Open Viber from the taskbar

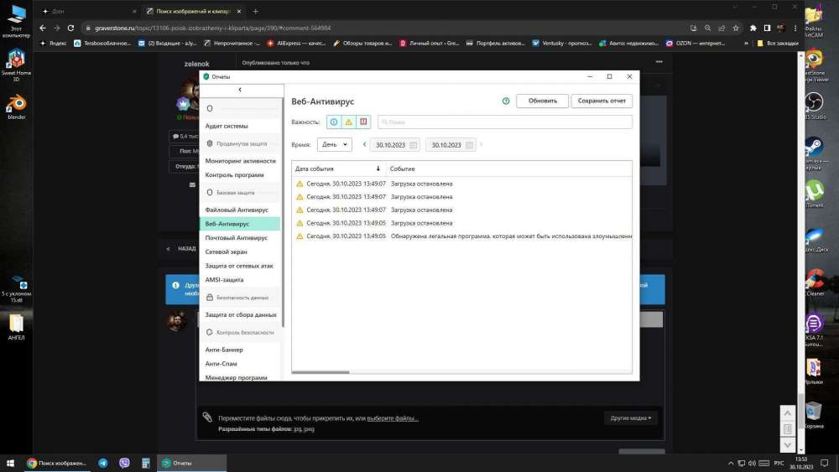click(x=124, y=463)
